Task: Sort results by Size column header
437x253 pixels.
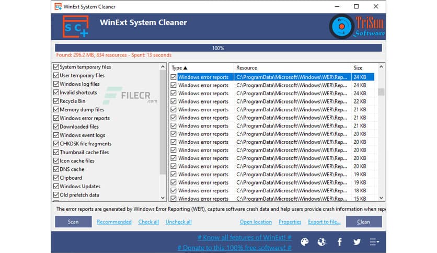Action: pyautogui.click(x=362, y=68)
